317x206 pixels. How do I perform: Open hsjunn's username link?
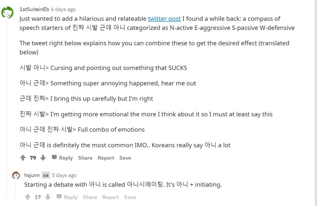32,175
